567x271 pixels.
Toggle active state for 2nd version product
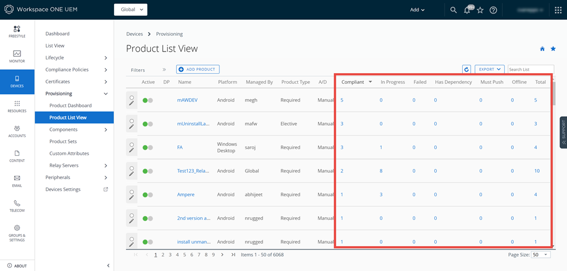147,219
